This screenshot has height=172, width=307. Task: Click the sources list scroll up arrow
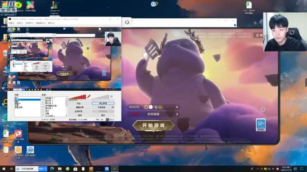point(66,98)
